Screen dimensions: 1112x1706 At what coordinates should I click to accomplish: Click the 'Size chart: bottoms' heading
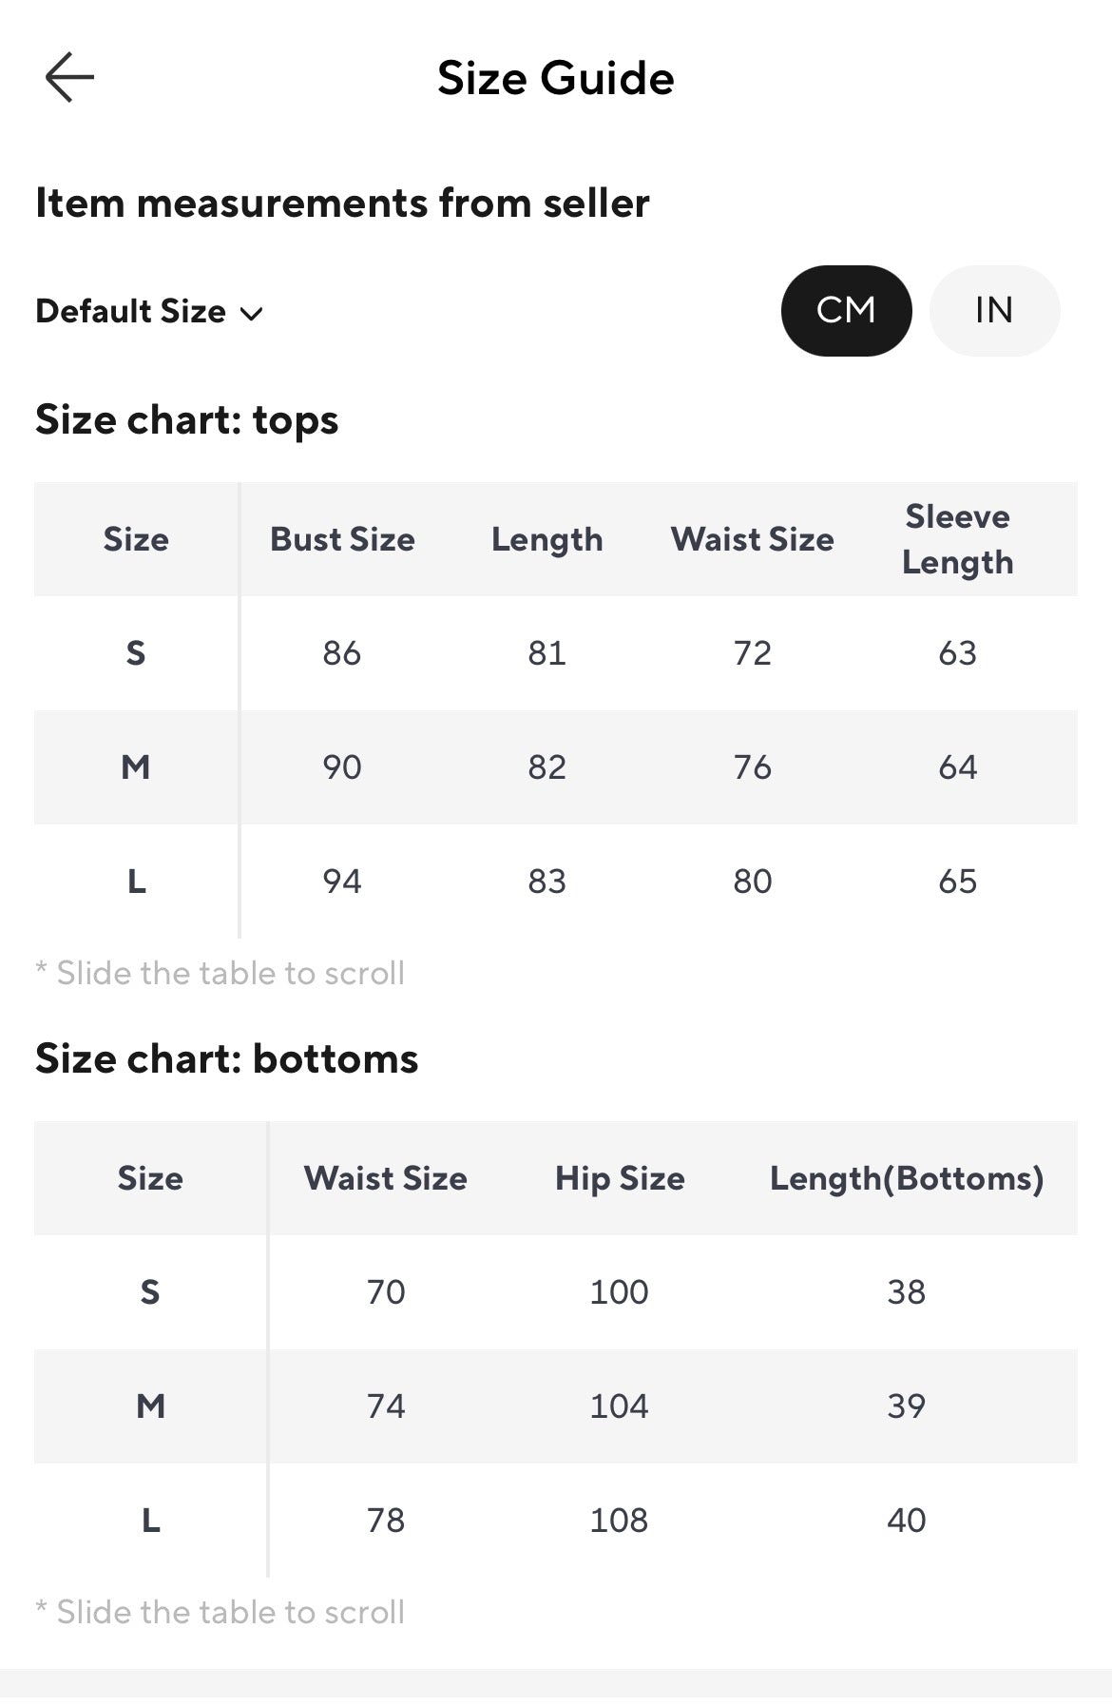point(226,1059)
